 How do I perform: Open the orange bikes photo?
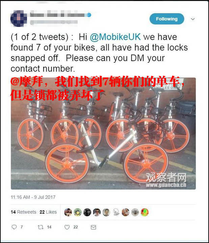[x=103, y=133]
